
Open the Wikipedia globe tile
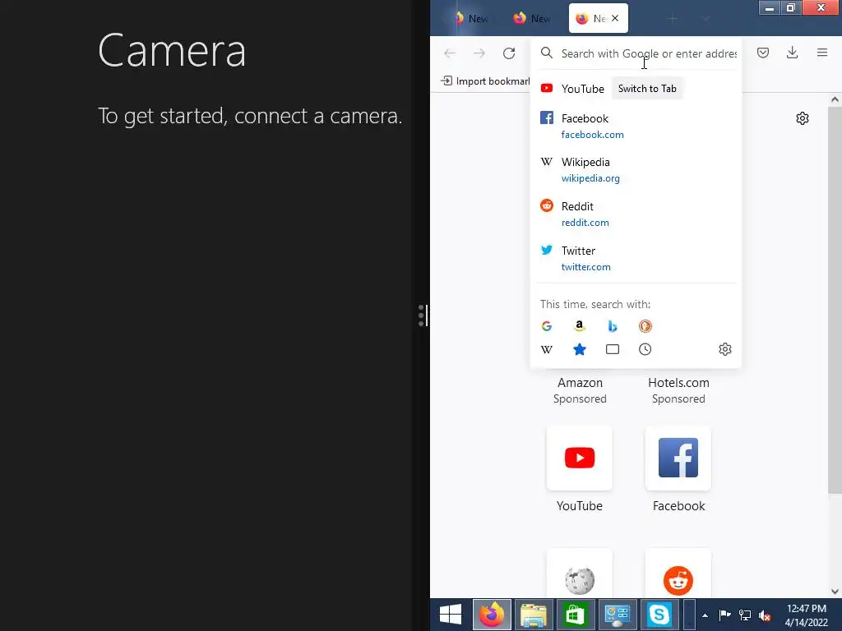(580, 574)
